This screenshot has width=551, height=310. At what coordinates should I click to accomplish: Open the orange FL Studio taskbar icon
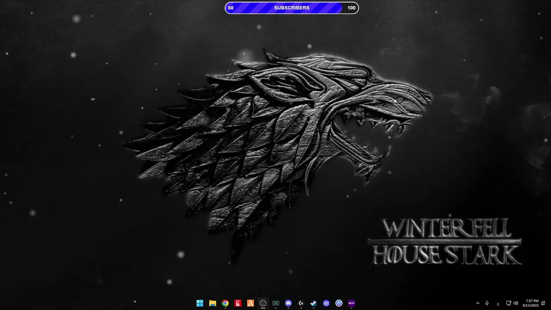tap(251, 303)
